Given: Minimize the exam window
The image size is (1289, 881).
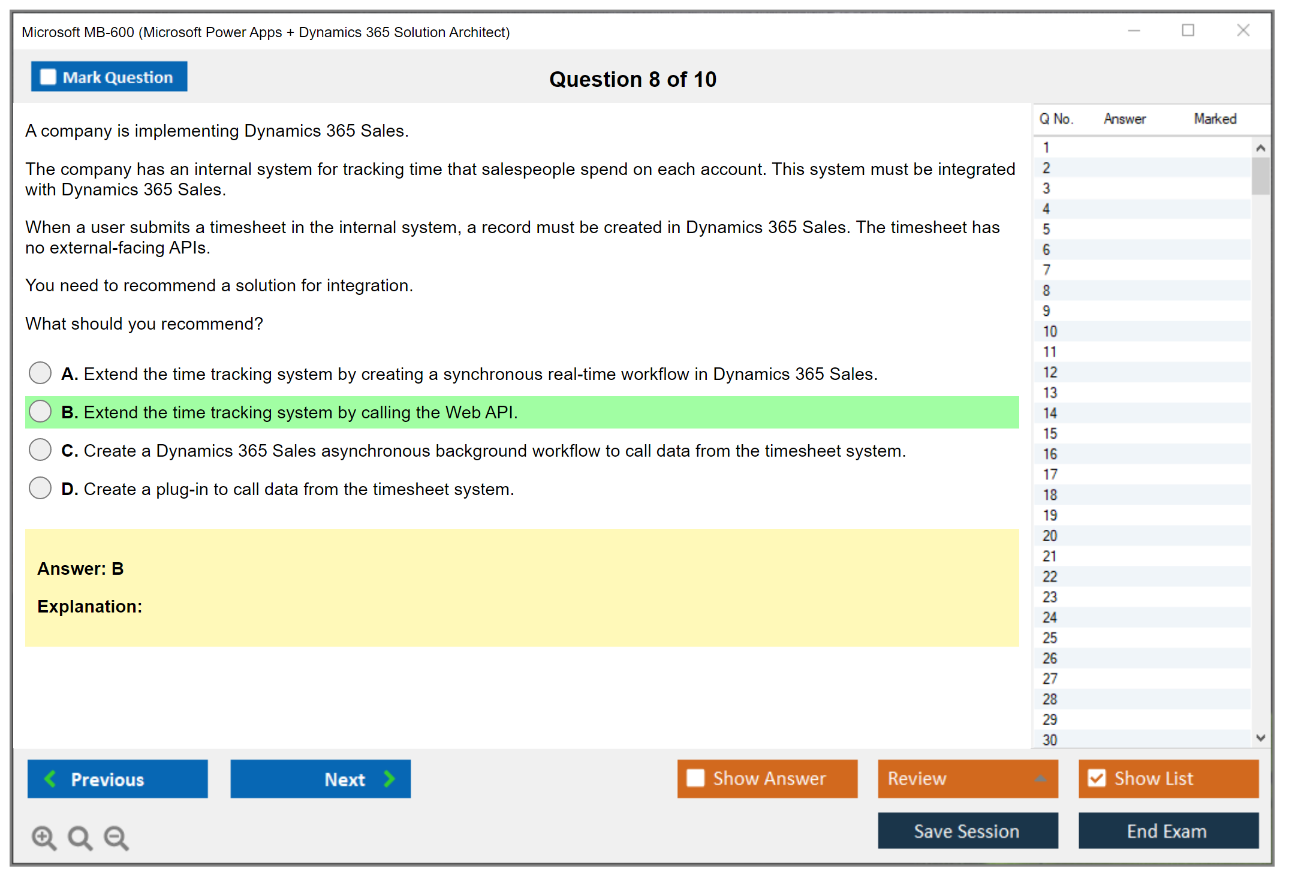Looking at the screenshot, I should [1134, 31].
